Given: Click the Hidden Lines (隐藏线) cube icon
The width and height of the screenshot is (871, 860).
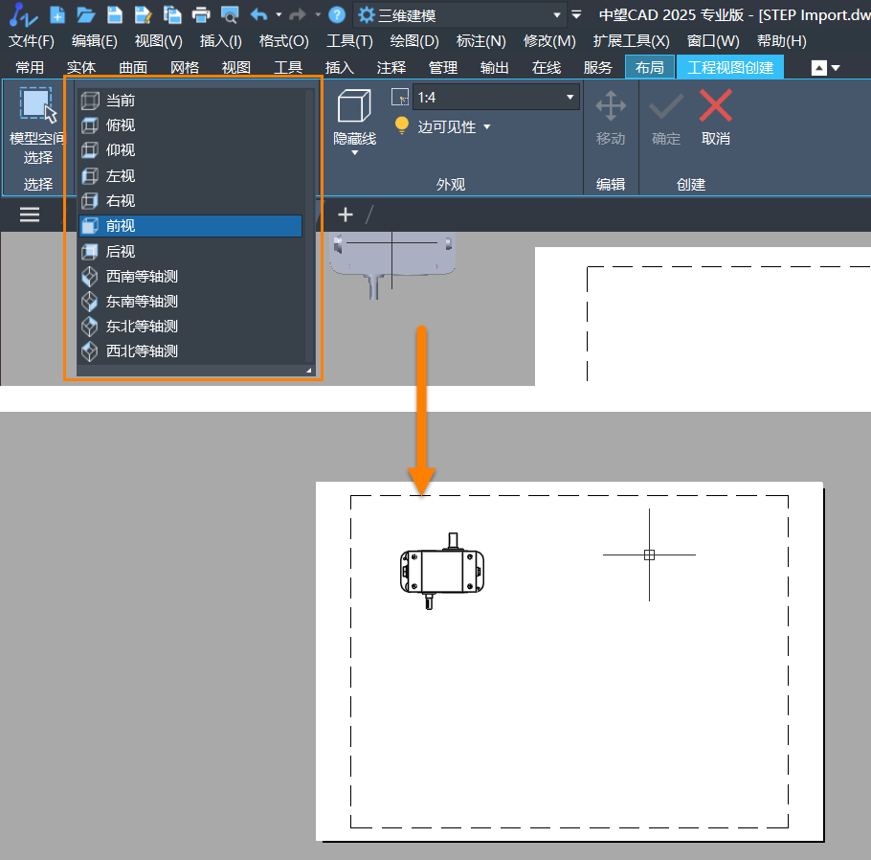Looking at the screenshot, I should click(354, 106).
